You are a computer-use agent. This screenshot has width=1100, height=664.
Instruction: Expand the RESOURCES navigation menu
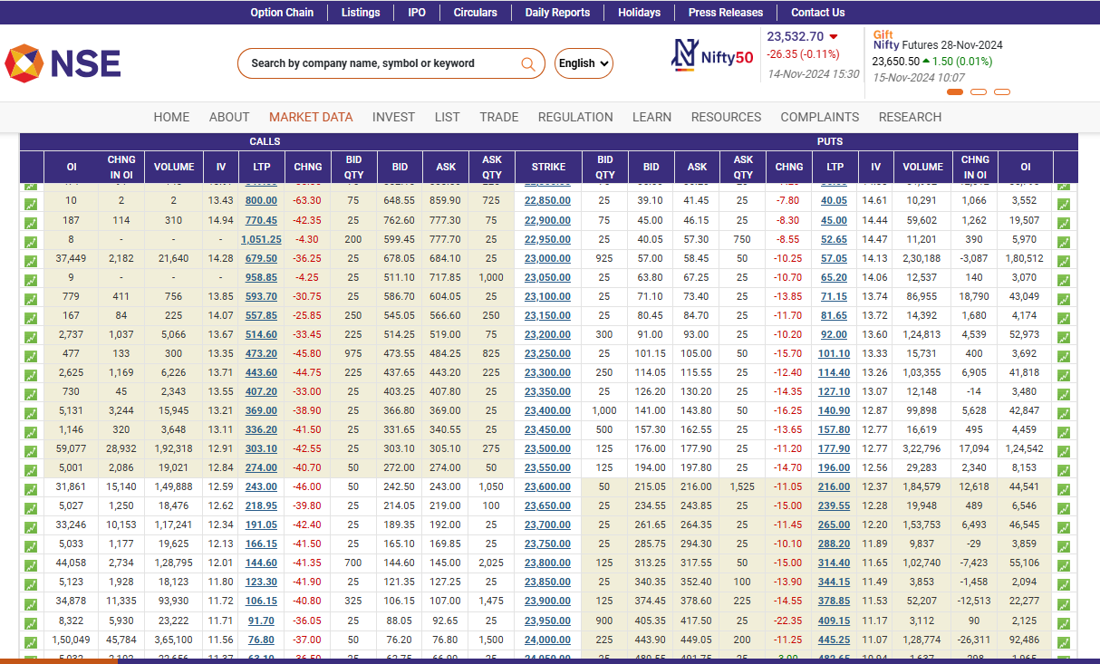coord(726,117)
